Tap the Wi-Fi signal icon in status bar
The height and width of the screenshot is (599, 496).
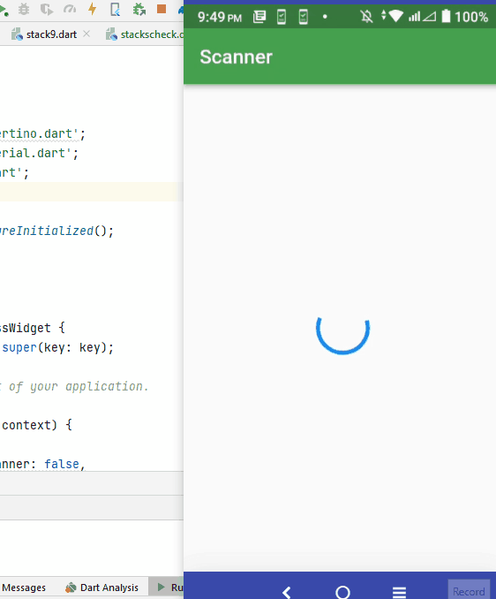click(395, 17)
